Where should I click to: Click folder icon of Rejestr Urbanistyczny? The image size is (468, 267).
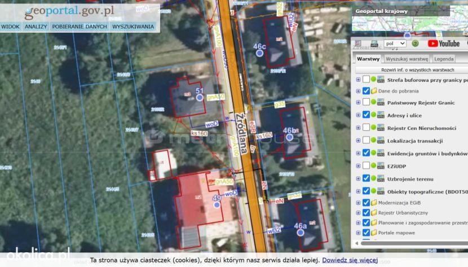coord(374,213)
